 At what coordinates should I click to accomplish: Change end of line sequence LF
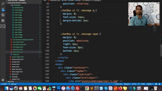point(138,84)
